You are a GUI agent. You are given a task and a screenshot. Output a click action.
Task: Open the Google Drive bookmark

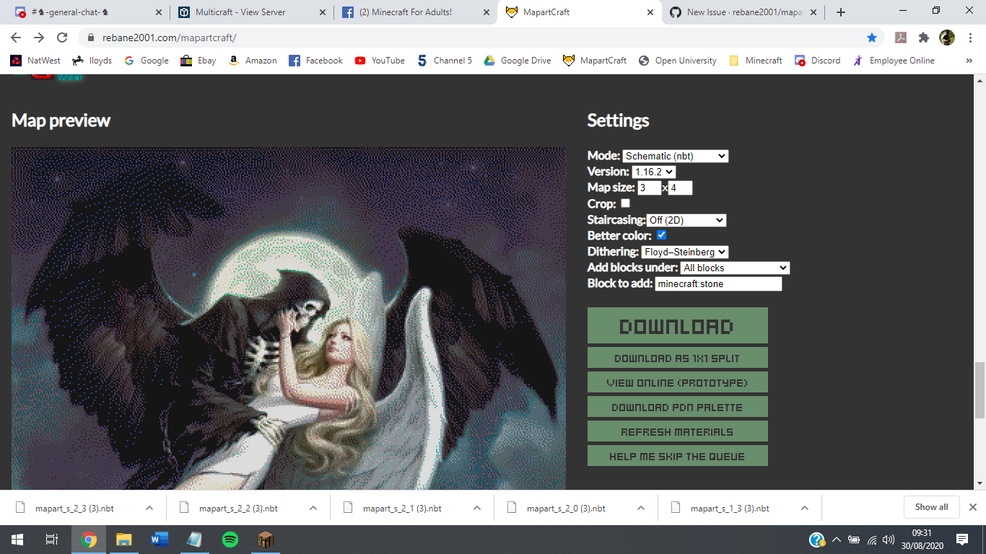pyautogui.click(x=517, y=61)
